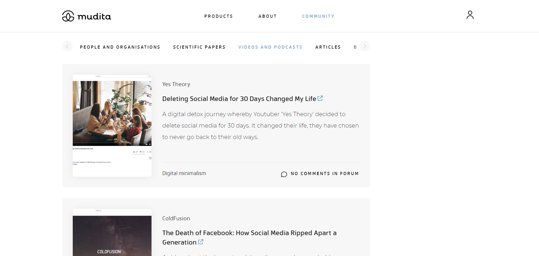The height and width of the screenshot is (256, 539).
Task: Click the Mudita logo
Action: (86, 16)
